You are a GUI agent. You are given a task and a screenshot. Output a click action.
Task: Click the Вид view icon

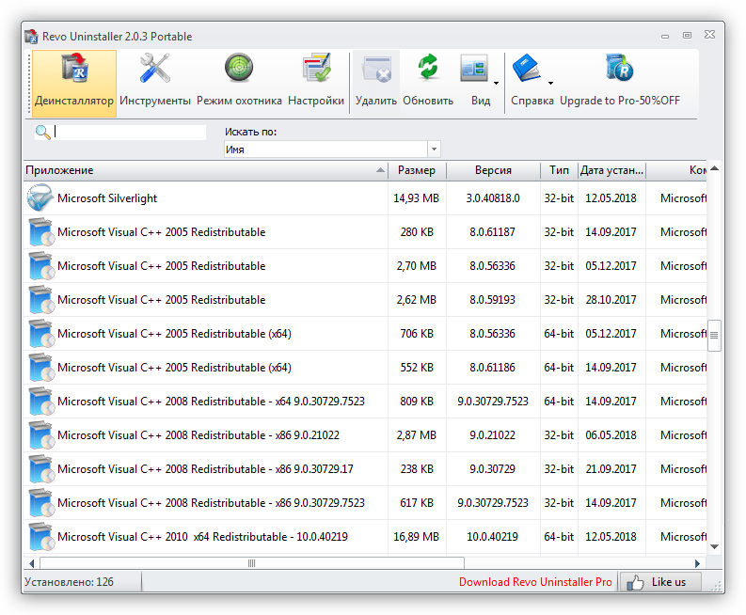click(x=474, y=68)
